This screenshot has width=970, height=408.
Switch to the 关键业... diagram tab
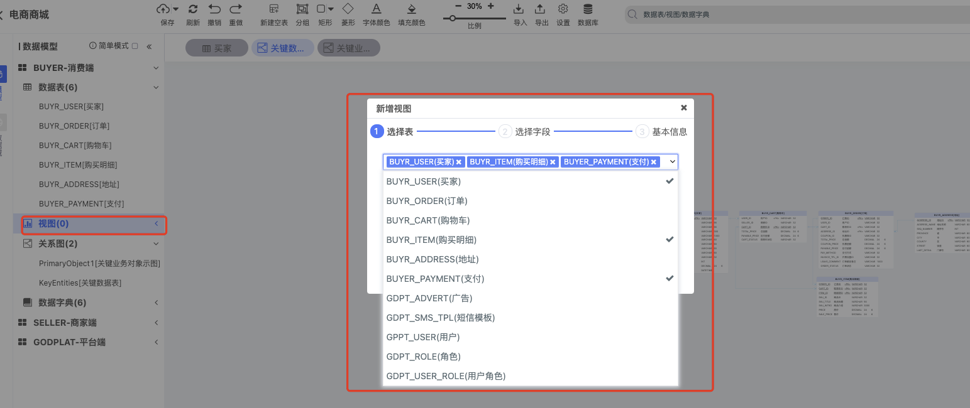coord(349,48)
